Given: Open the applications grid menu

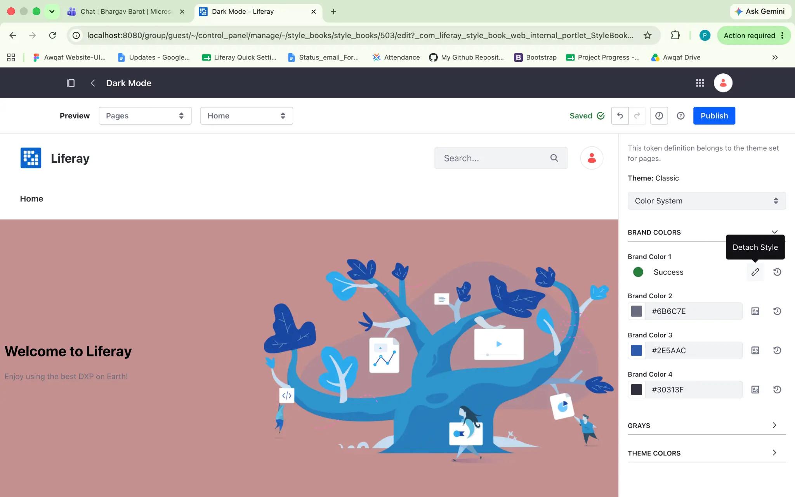Looking at the screenshot, I should point(700,83).
